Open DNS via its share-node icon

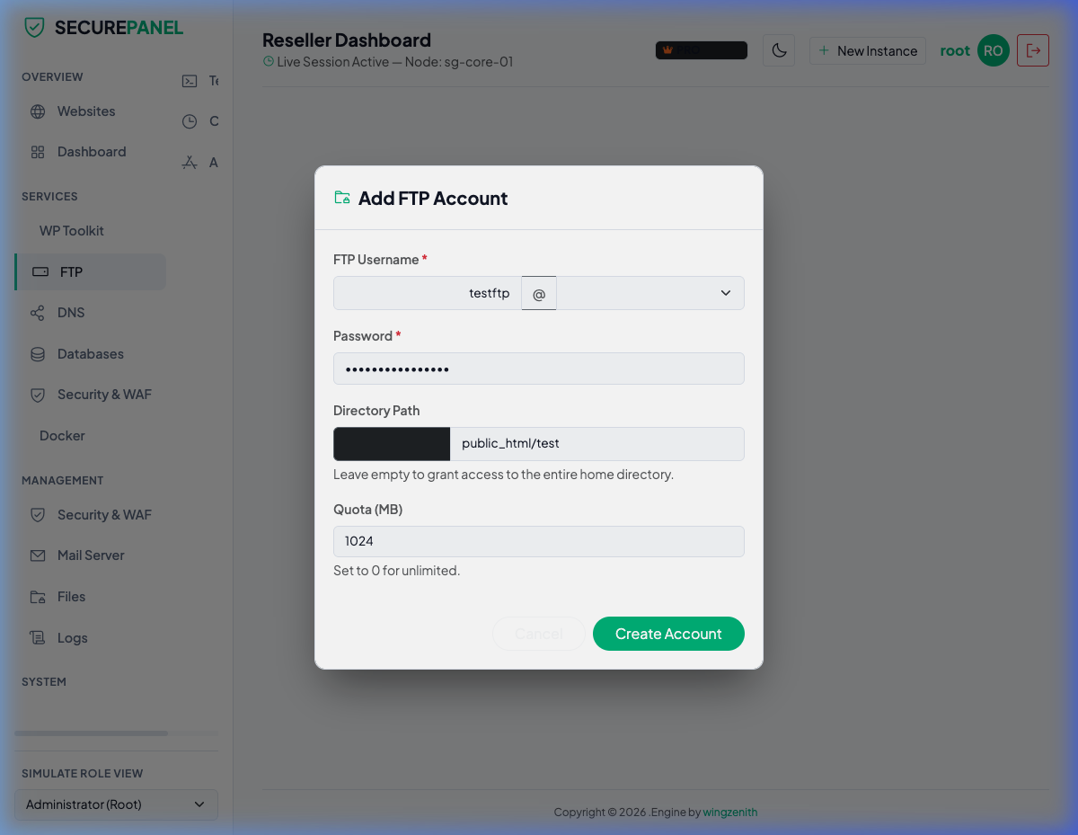[38, 313]
